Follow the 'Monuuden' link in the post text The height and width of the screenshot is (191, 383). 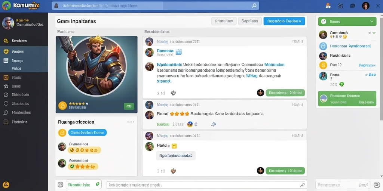pos(274,65)
